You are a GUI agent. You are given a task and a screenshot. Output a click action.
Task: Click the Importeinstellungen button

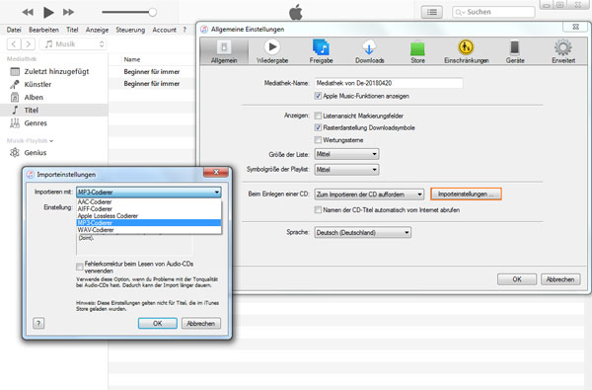coord(466,194)
